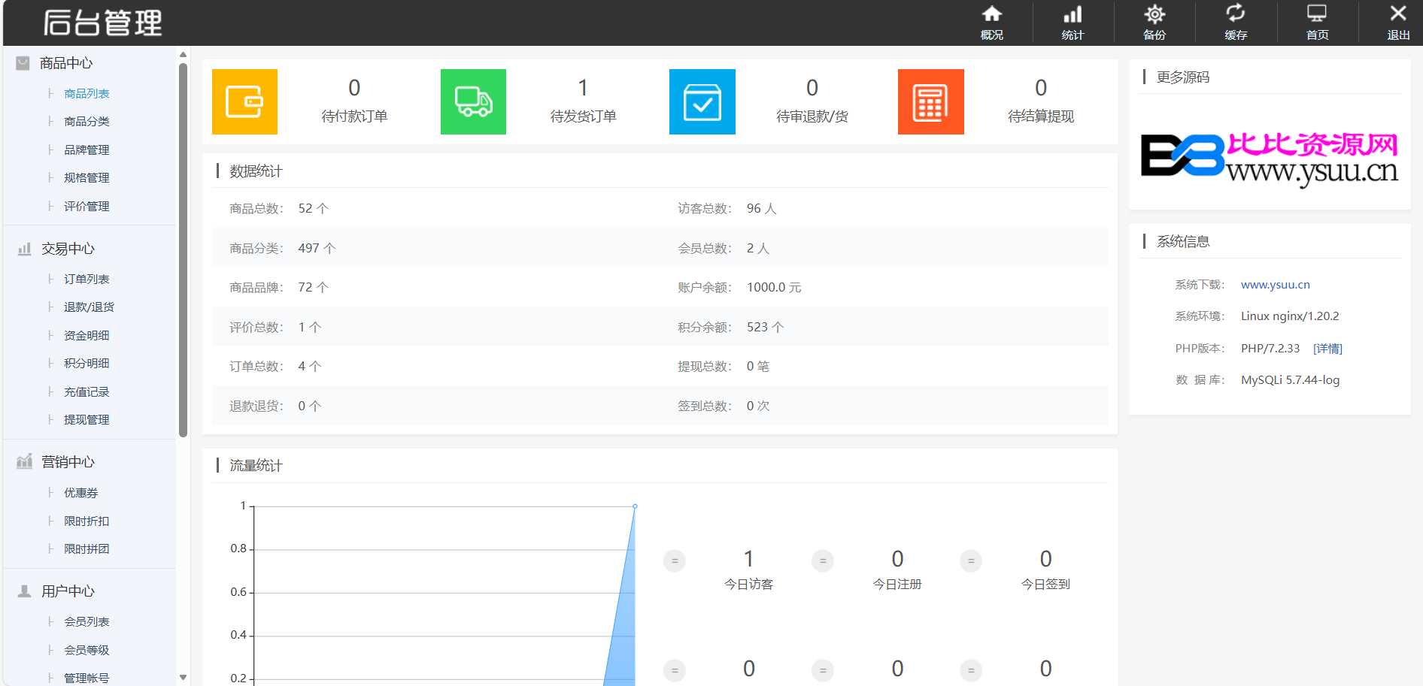Click the 备份 gear icon
The image size is (1423, 686).
(1154, 23)
